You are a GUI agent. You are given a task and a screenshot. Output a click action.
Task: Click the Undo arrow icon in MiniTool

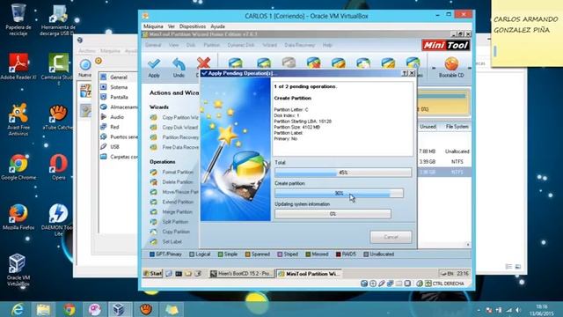coord(179,64)
